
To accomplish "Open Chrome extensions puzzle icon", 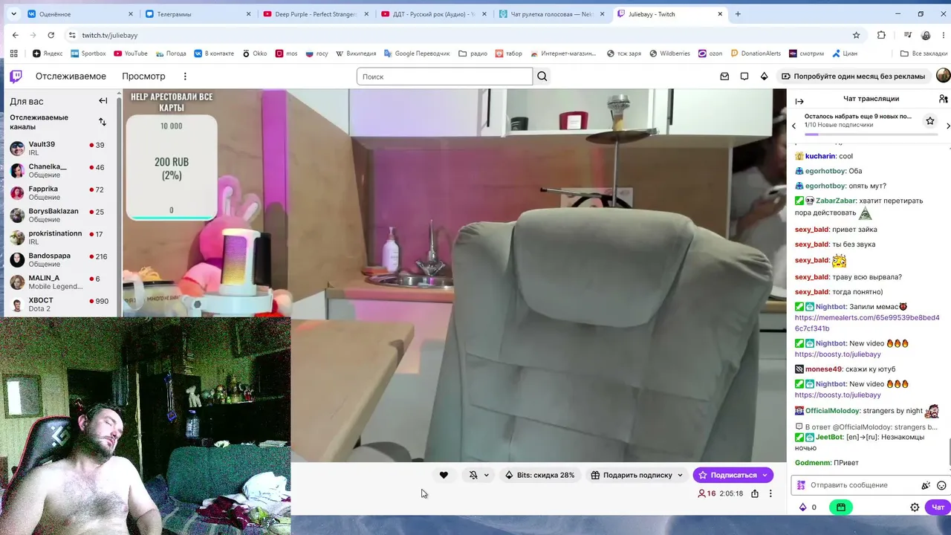I will 881,35.
